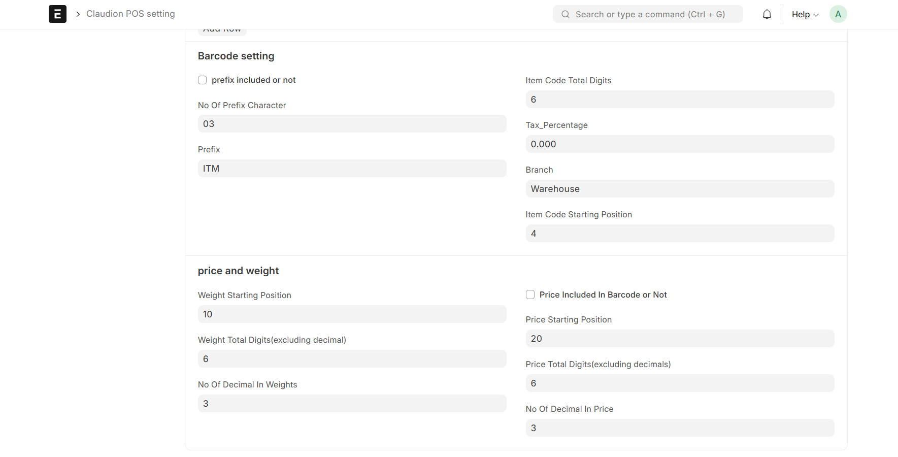898x457 pixels.
Task: Open the notifications bell
Action: tap(767, 14)
